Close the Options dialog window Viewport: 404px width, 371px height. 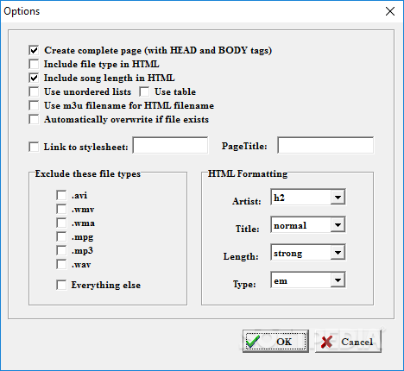[390, 11]
